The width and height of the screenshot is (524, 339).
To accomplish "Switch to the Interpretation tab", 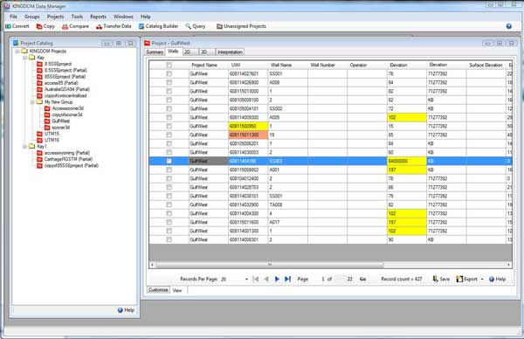I will (230, 52).
